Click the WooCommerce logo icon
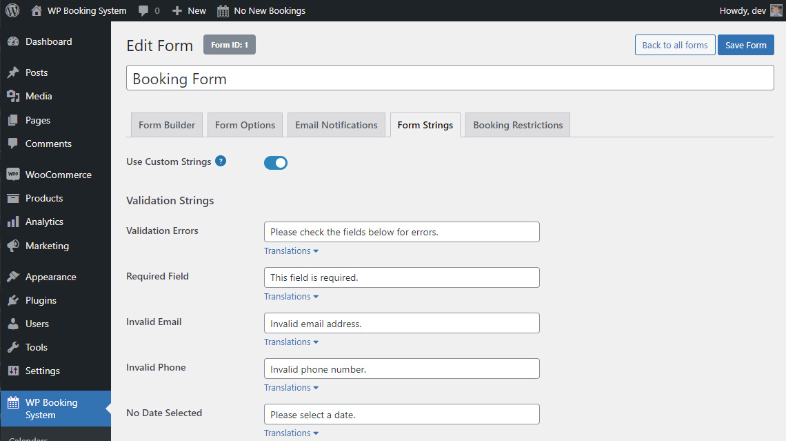This screenshot has height=441, width=786. point(14,175)
